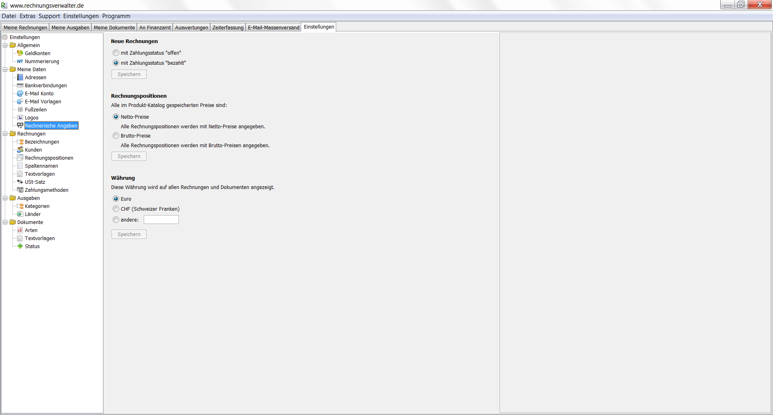Click the green Status icon under Dokumente
The image size is (773, 415).
[x=20, y=246]
